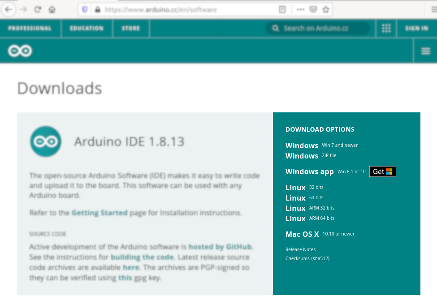The height and width of the screenshot is (304, 437).
Task: Save the page to Pocket
Action: coord(313,9)
